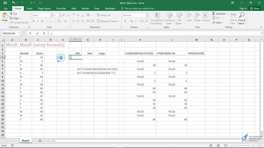
Task: Open Font Color A button
Action: [66, 21]
